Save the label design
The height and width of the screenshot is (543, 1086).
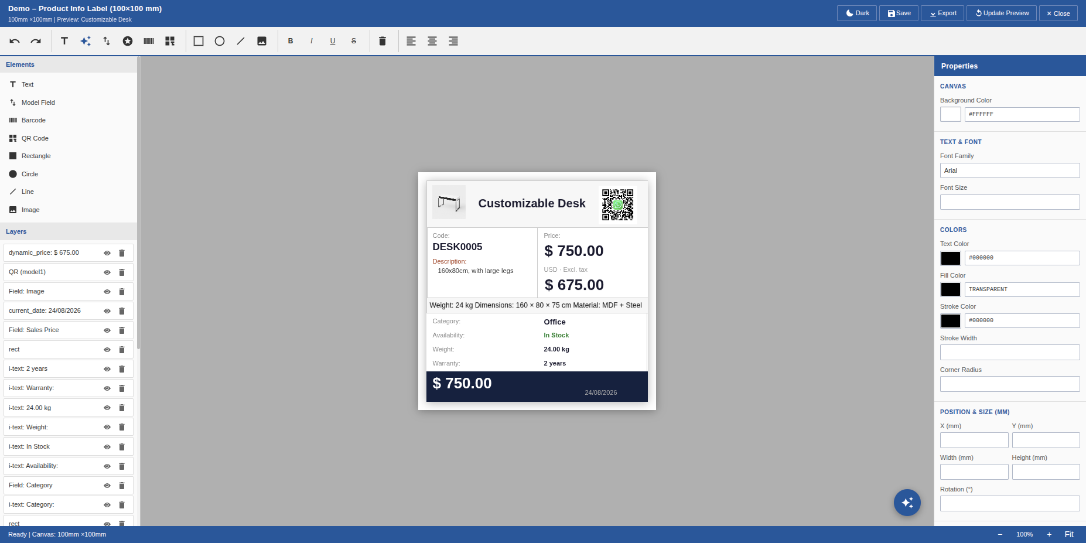(899, 13)
